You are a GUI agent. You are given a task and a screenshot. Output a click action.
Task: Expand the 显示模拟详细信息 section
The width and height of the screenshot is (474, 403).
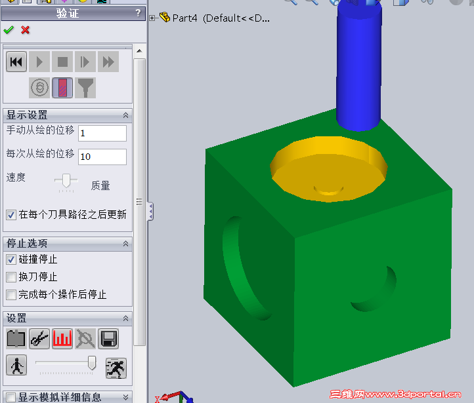pyautogui.click(x=126, y=396)
